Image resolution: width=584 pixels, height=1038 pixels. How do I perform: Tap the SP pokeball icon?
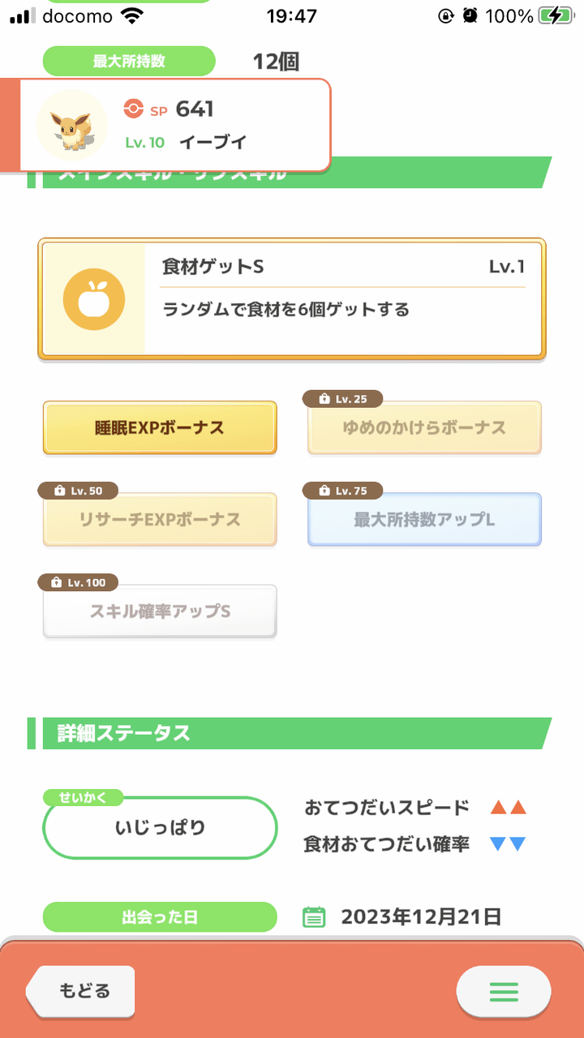(x=133, y=109)
